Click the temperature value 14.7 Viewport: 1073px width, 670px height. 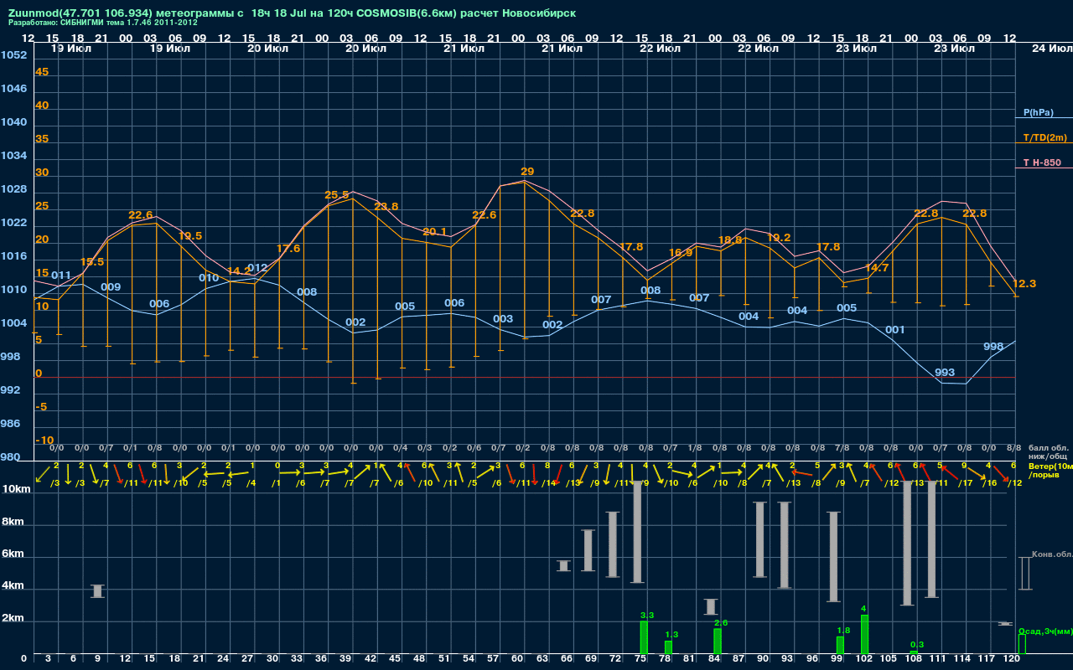(x=877, y=268)
